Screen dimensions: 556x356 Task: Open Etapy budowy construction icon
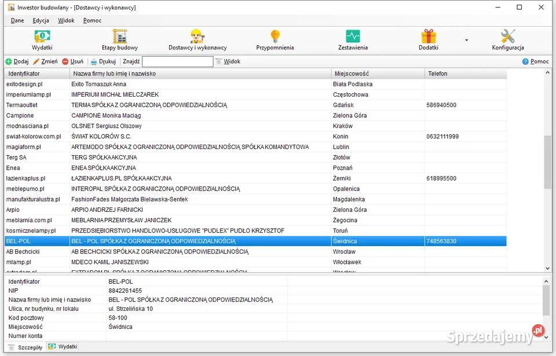point(120,37)
